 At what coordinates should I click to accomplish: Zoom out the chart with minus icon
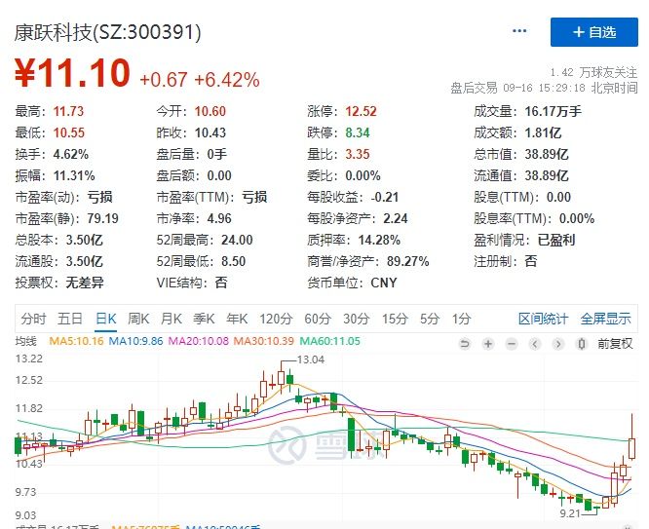click(x=512, y=344)
